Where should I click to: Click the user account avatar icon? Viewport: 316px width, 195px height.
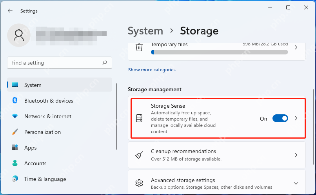click(19, 35)
